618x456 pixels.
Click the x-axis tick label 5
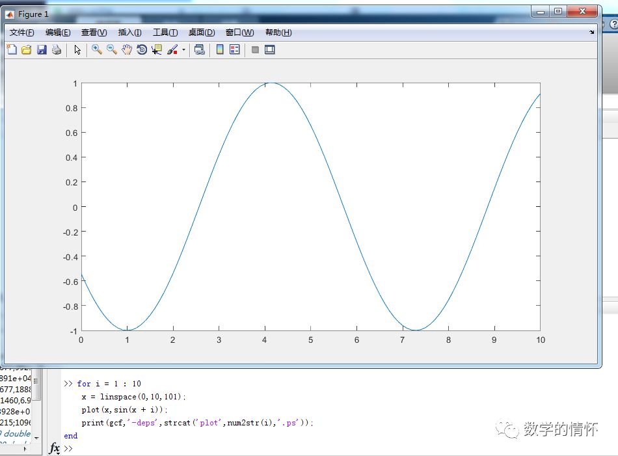pyautogui.click(x=310, y=340)
